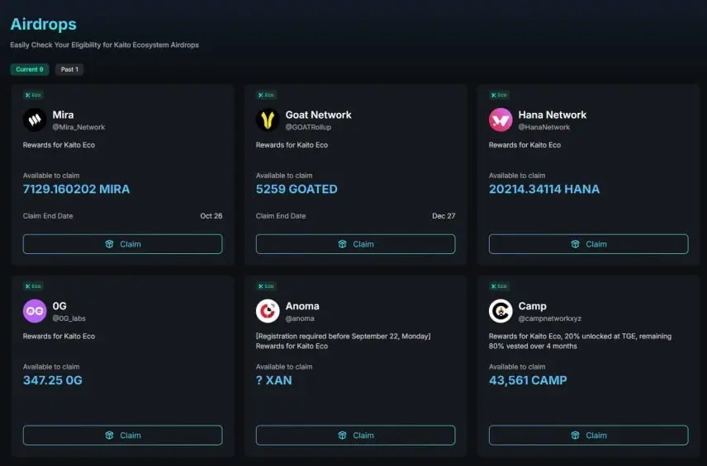Click the 0G project logo
This screenshot has height=466, width=707.
pyautogui.click(x=35, y=311)
